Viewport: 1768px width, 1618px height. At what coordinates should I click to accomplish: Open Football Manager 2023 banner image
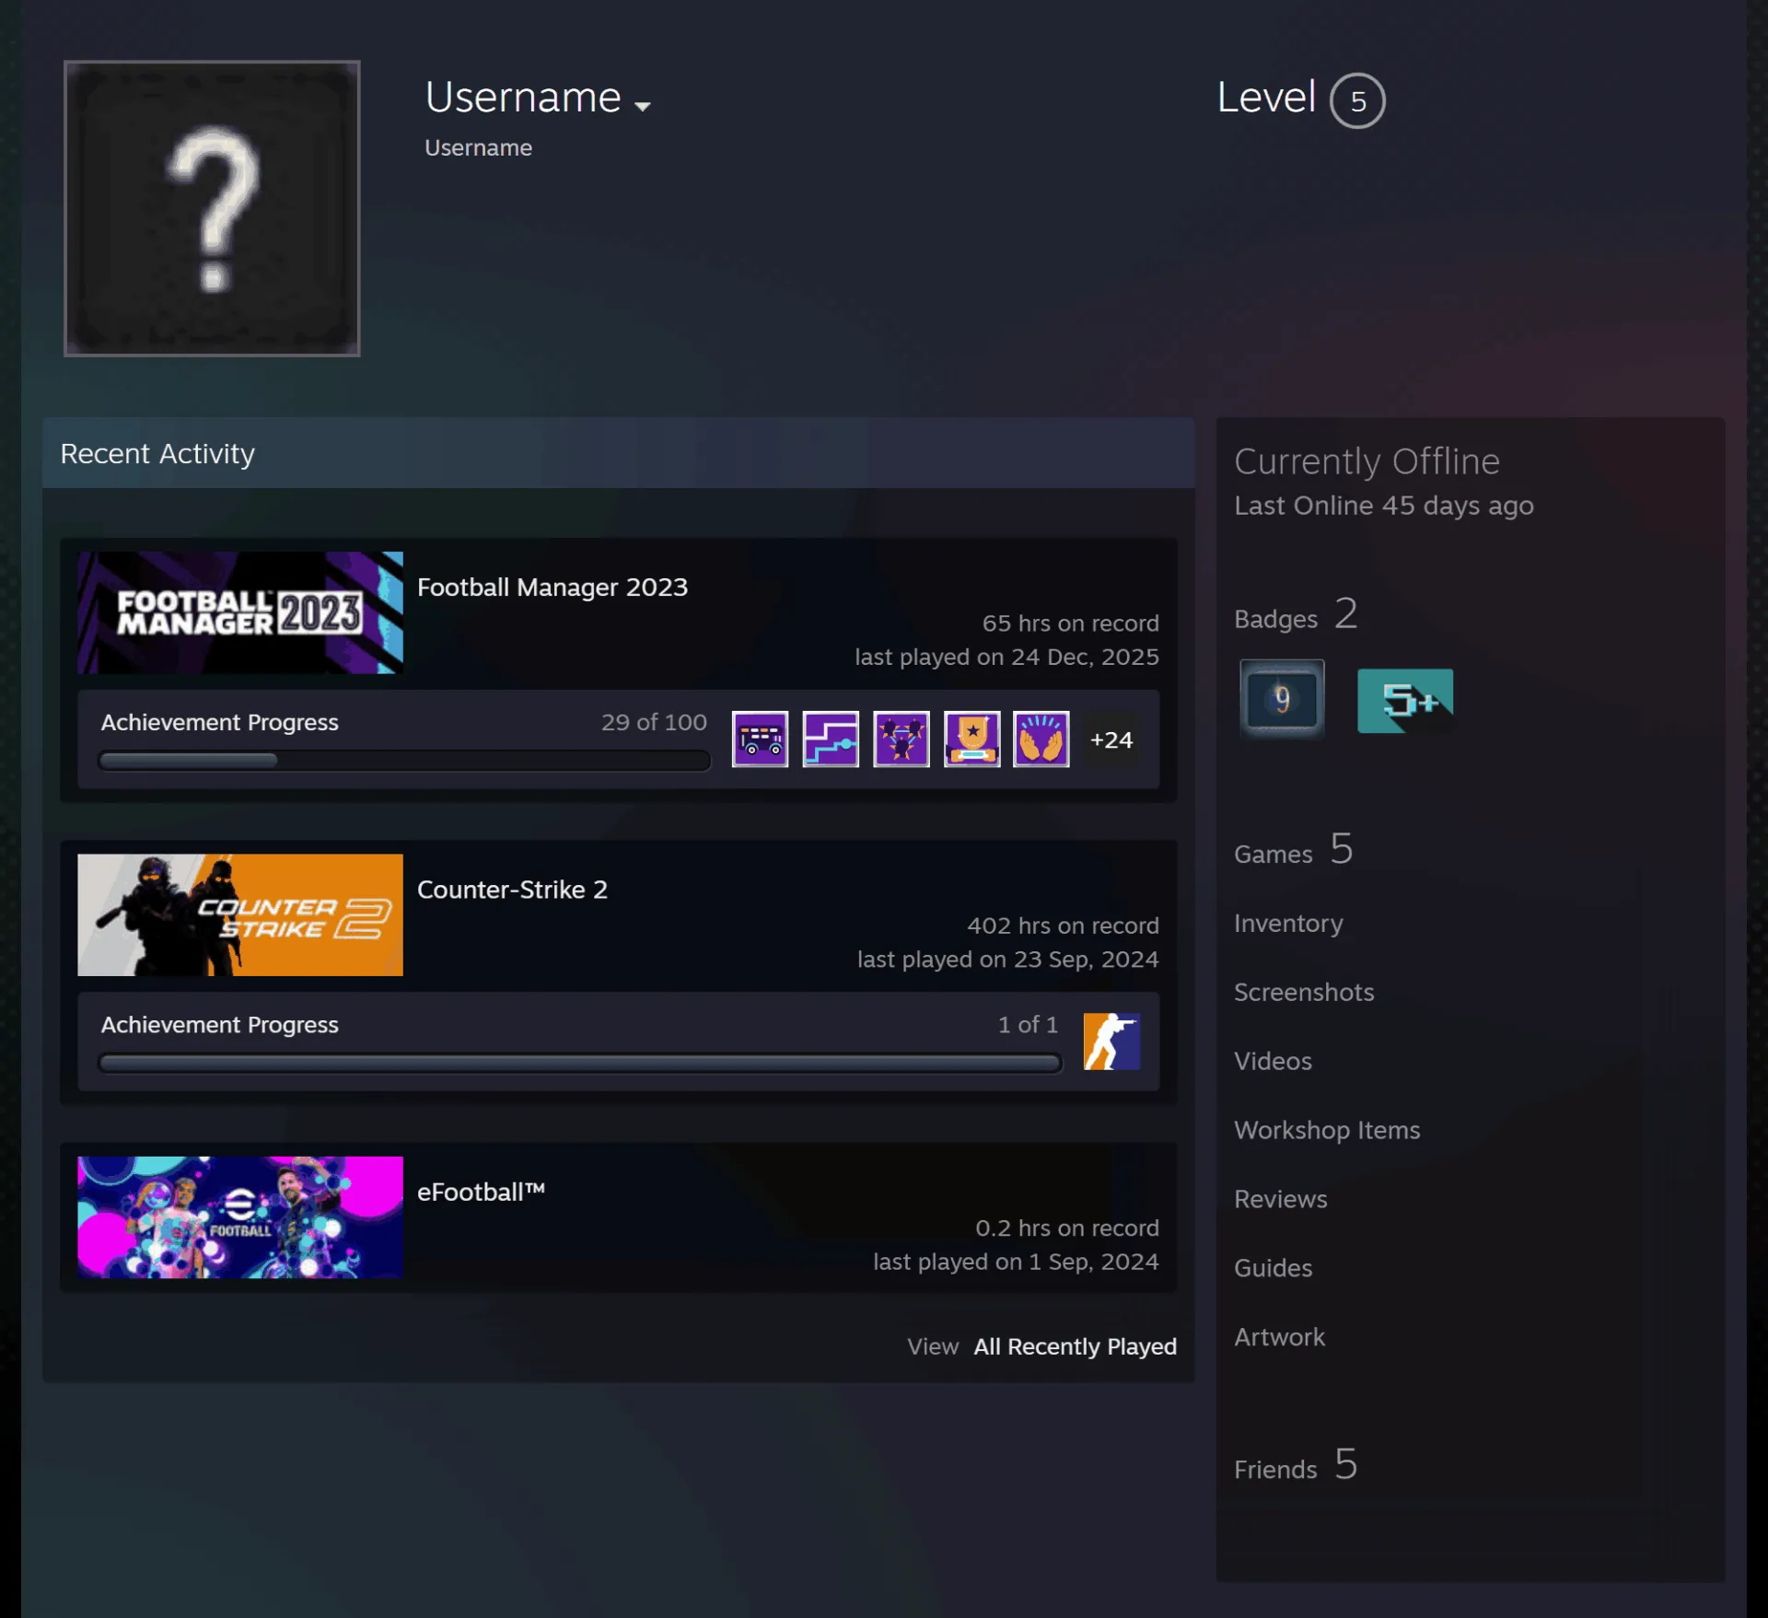[240, 612]
